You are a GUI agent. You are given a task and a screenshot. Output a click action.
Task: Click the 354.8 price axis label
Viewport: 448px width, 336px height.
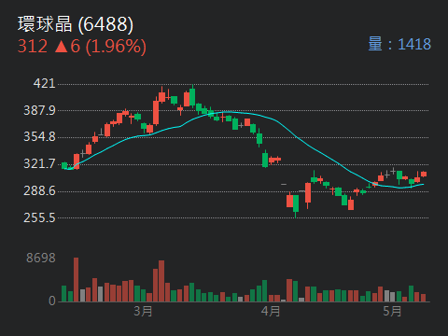[x=39, y=137]
